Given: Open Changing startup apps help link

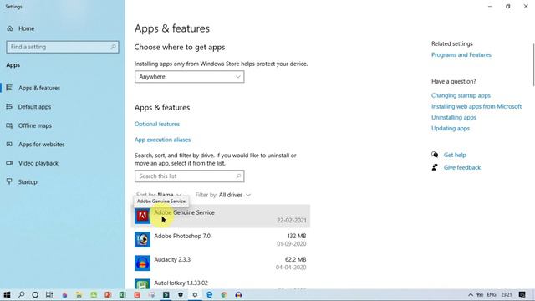Looking at the screenshot, I should tap(461, 95).
